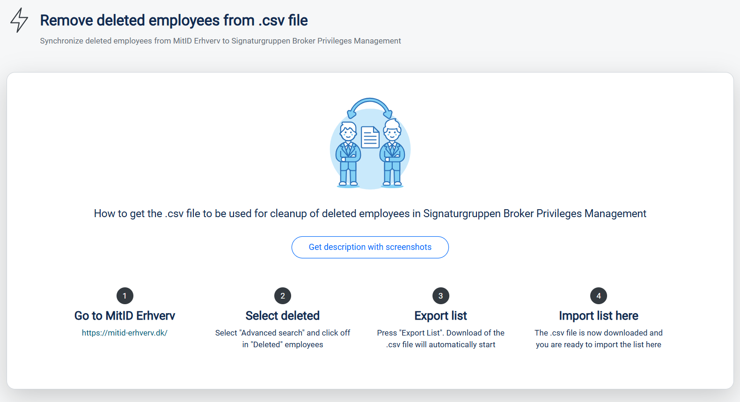
Task: Click the "Select Advanced search" description text
Action: click(283, 338)
